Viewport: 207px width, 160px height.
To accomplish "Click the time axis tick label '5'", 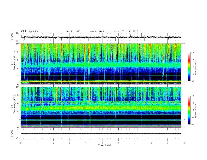I will tap(102, 143).
